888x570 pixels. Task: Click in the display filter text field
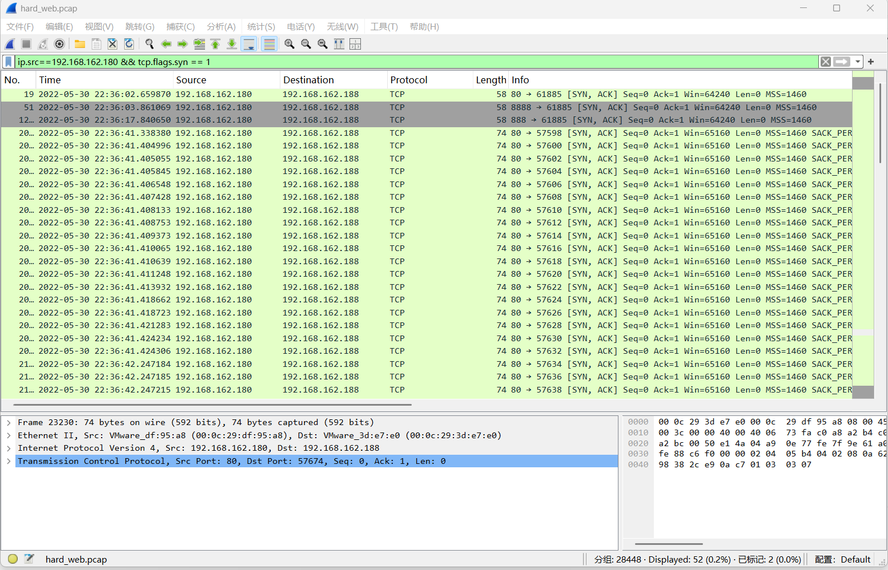tap(416, 62)
